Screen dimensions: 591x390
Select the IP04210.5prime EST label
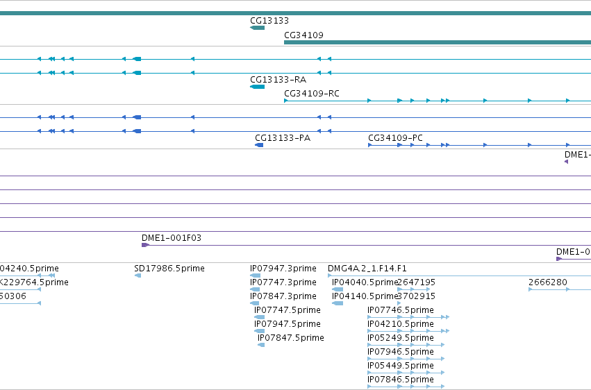[x=400, y=324]
